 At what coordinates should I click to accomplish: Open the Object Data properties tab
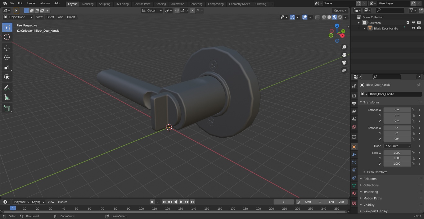(354, 185)
